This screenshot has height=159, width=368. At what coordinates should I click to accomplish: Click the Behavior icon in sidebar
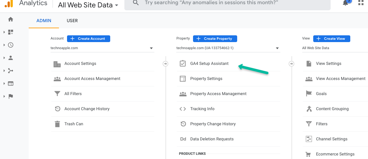coord(11,84)
